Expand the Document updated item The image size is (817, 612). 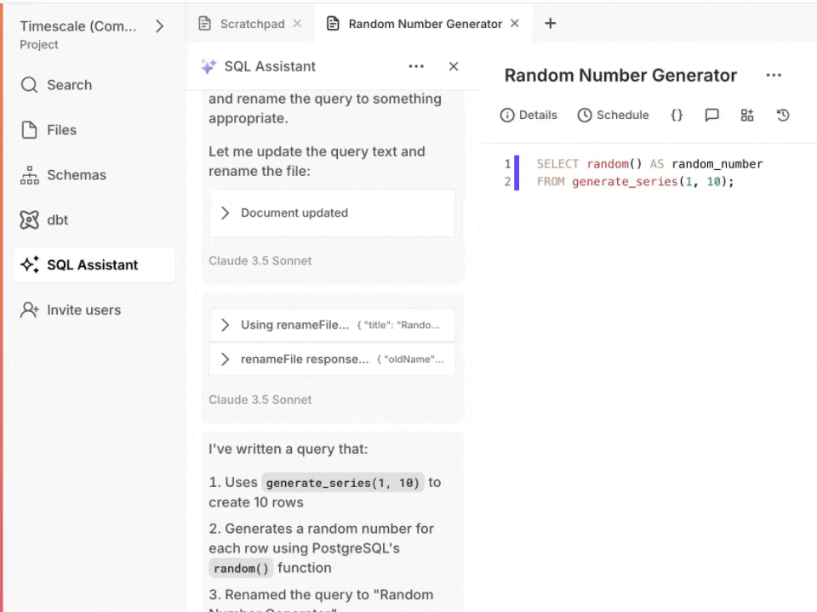(x=333, y=212)
